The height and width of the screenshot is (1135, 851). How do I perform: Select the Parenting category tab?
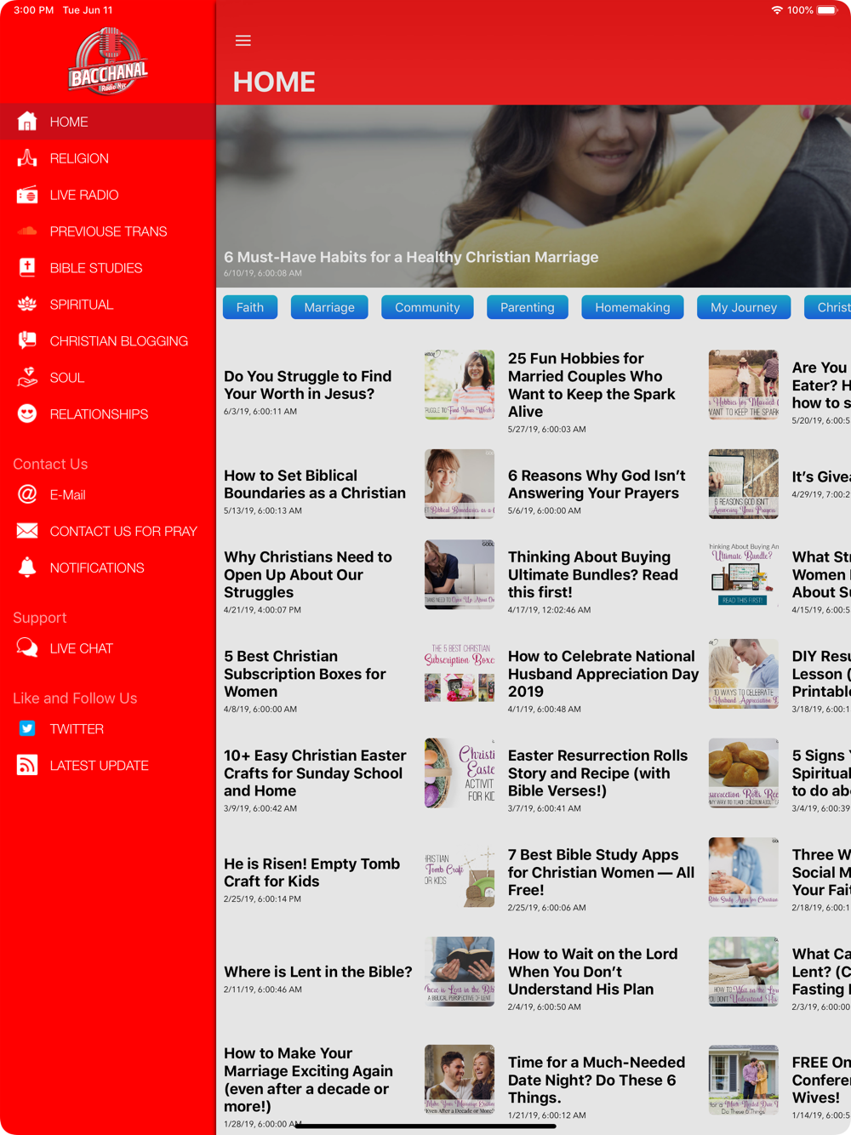pos(528,307)
